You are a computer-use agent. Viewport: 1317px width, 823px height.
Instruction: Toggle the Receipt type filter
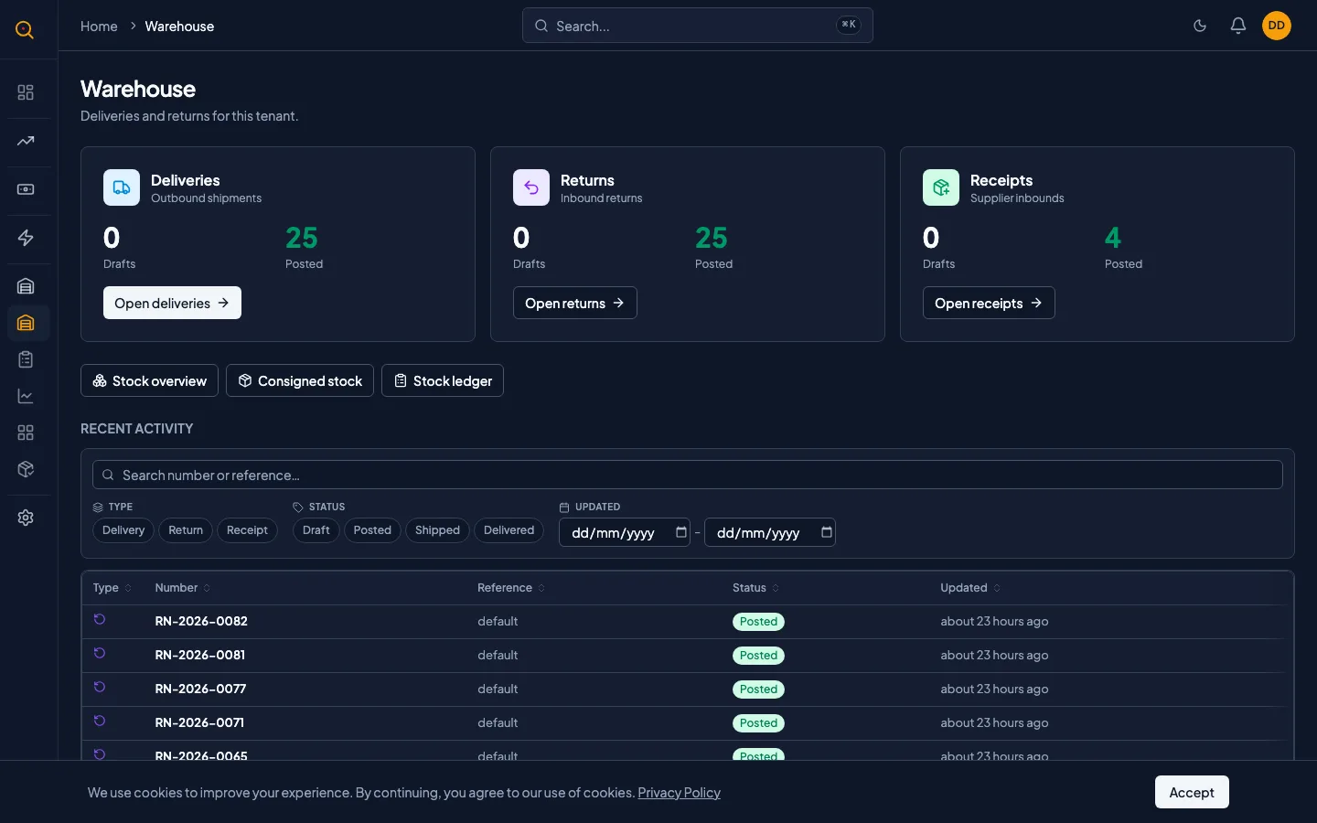(247, 530)
